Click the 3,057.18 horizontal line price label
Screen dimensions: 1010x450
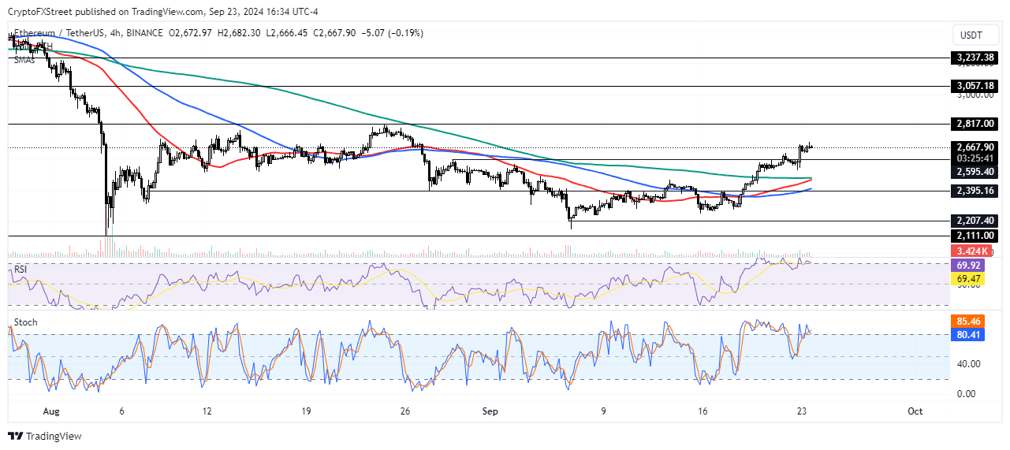point(975,85)
